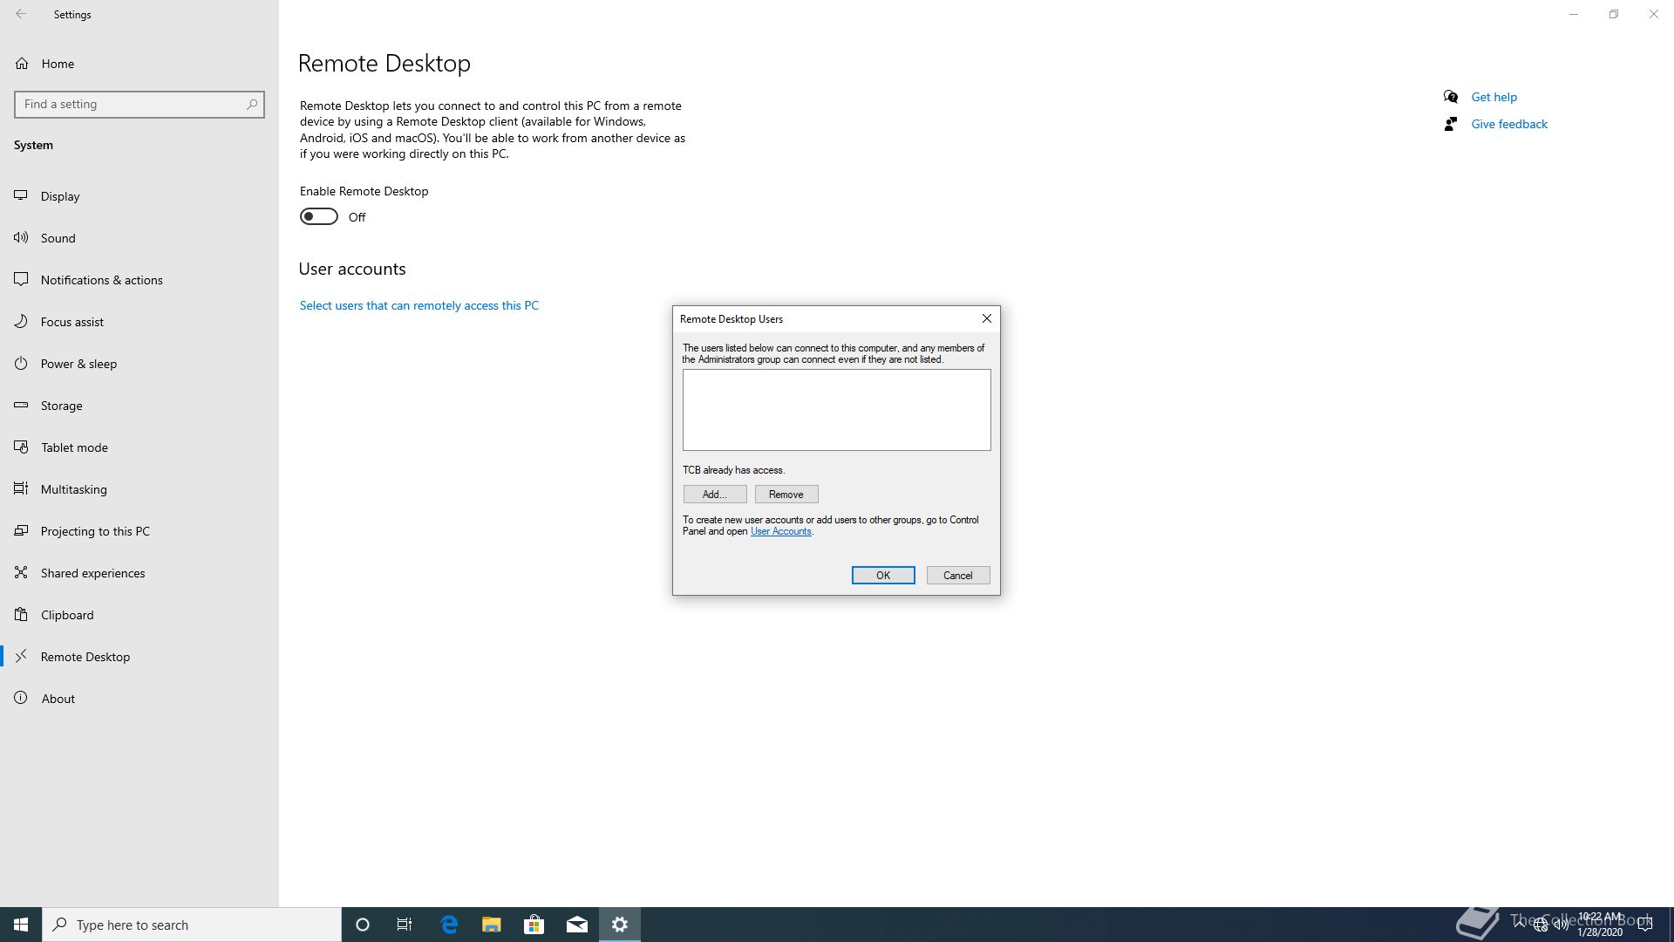The height and width of the screenshot is (942, 1674).
Task: Click Select users that can remotely access link
Action: tap(419, 305)
